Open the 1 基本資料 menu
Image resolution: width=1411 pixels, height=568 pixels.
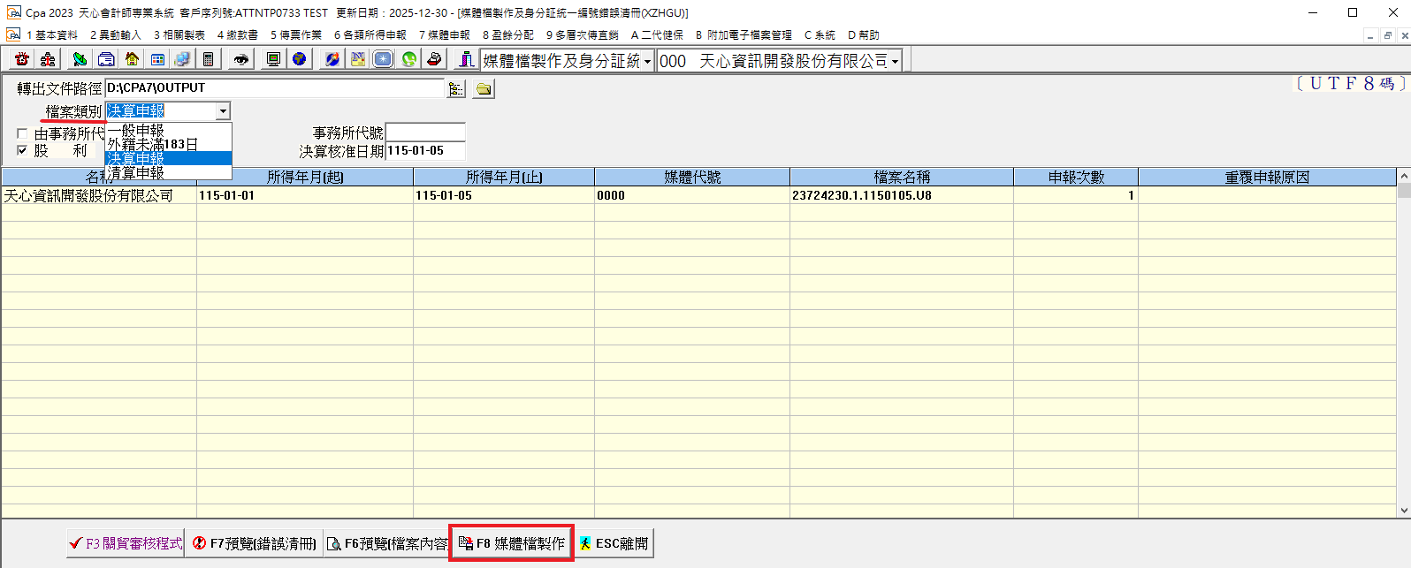(x=51, y=35)
